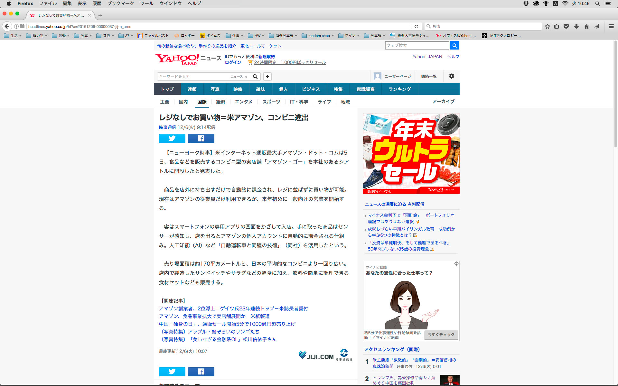This screenshot has height=386, width=618.
Task: Click the ログイン link
Action: point(233,62)
